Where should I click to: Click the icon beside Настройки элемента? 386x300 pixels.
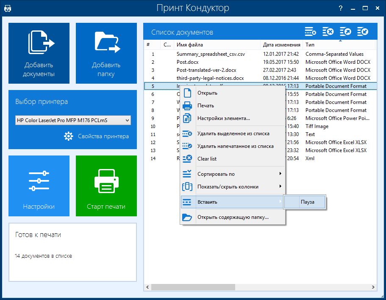(x=187, y=118)
